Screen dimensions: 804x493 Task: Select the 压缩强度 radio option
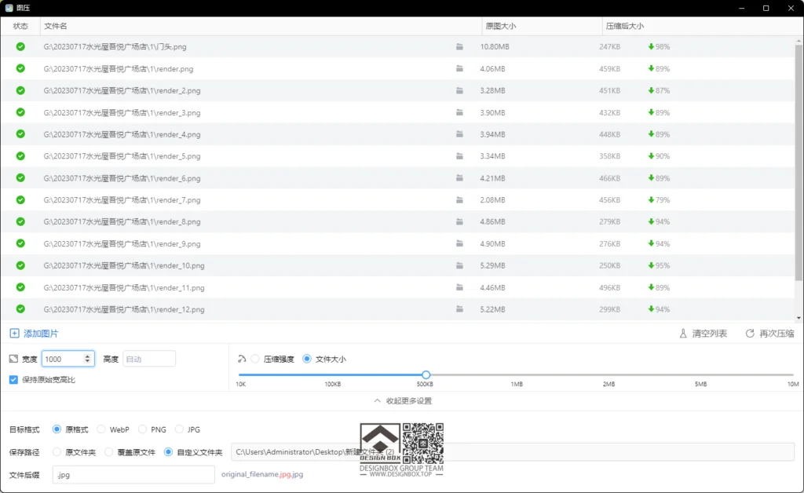pyautogui.click(x=255, y=359)
